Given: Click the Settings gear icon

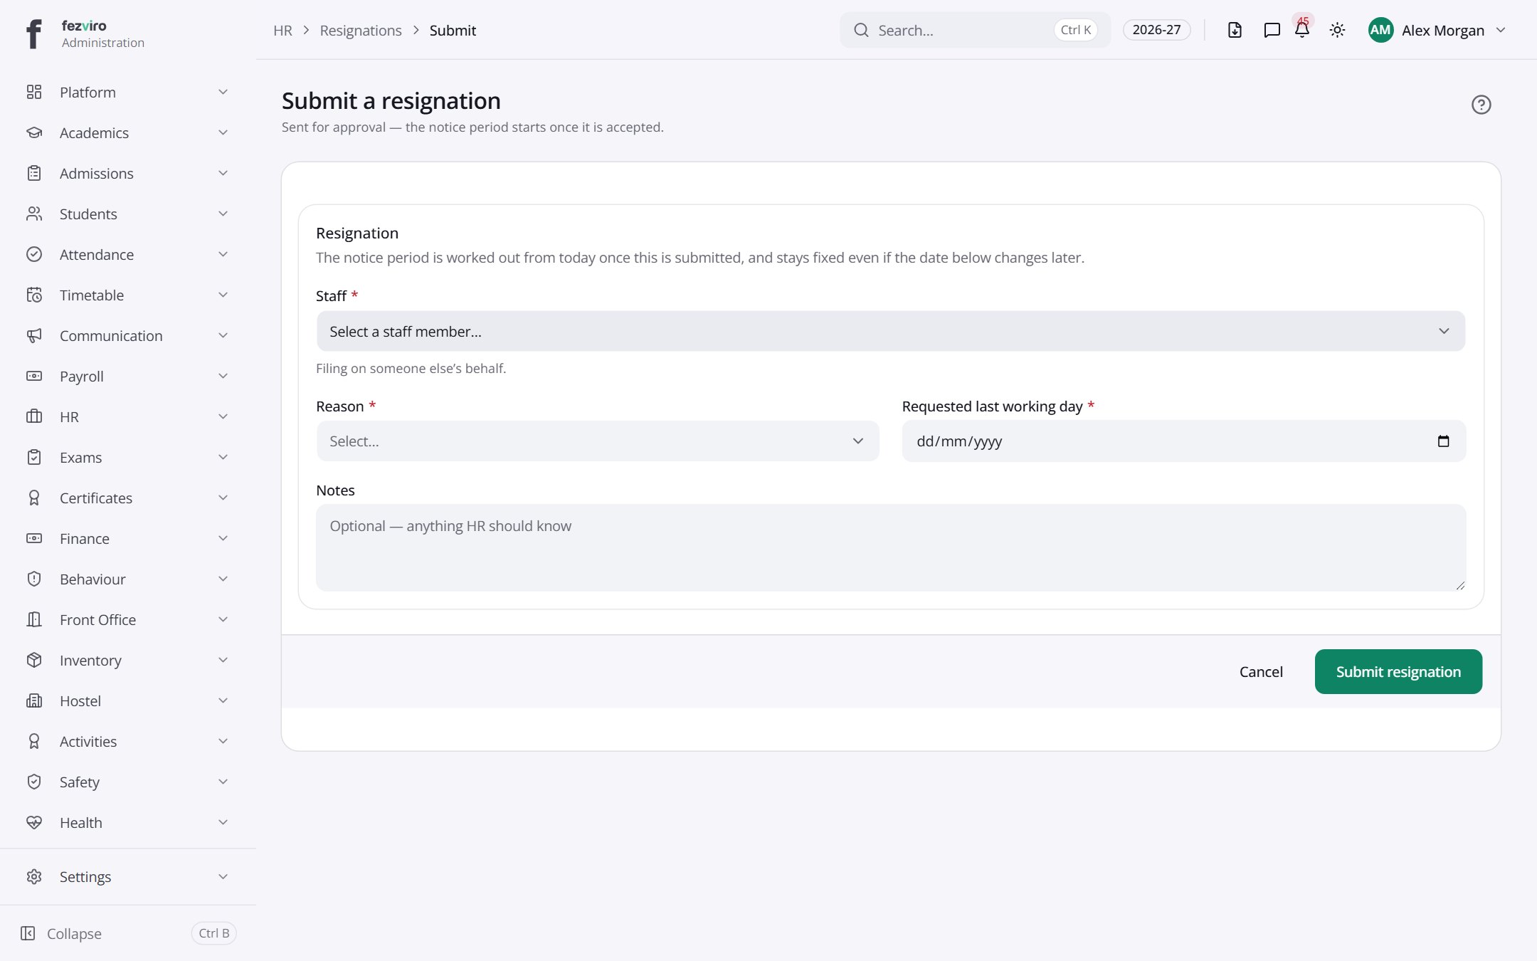Looking at the screenshot, I should click(34, 876).
